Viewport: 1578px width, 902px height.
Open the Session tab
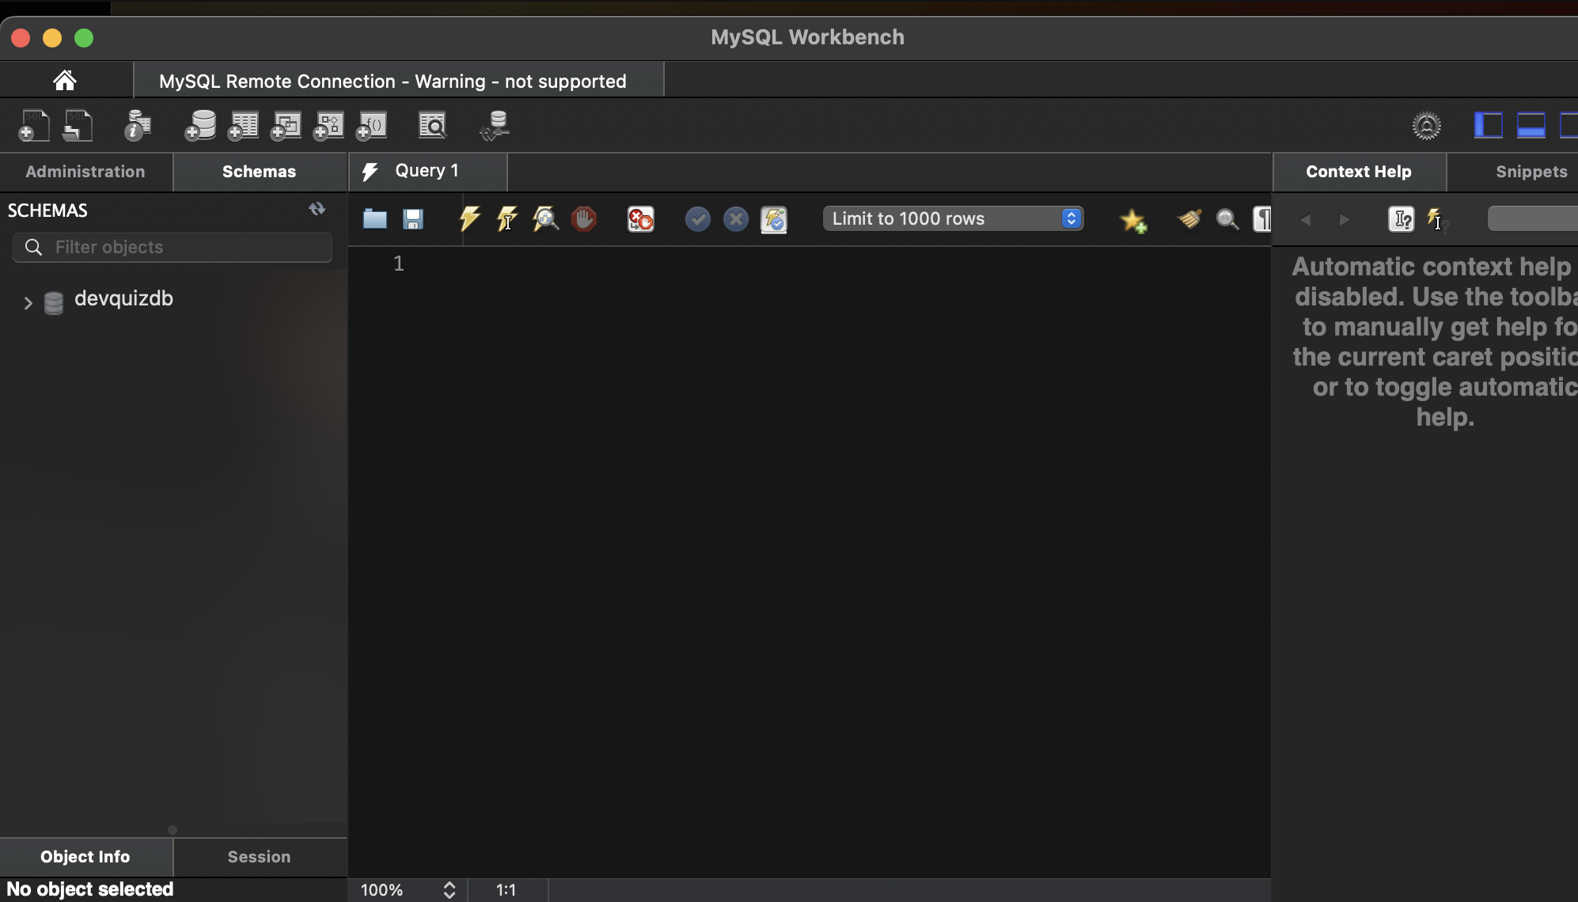coord(259,857)
